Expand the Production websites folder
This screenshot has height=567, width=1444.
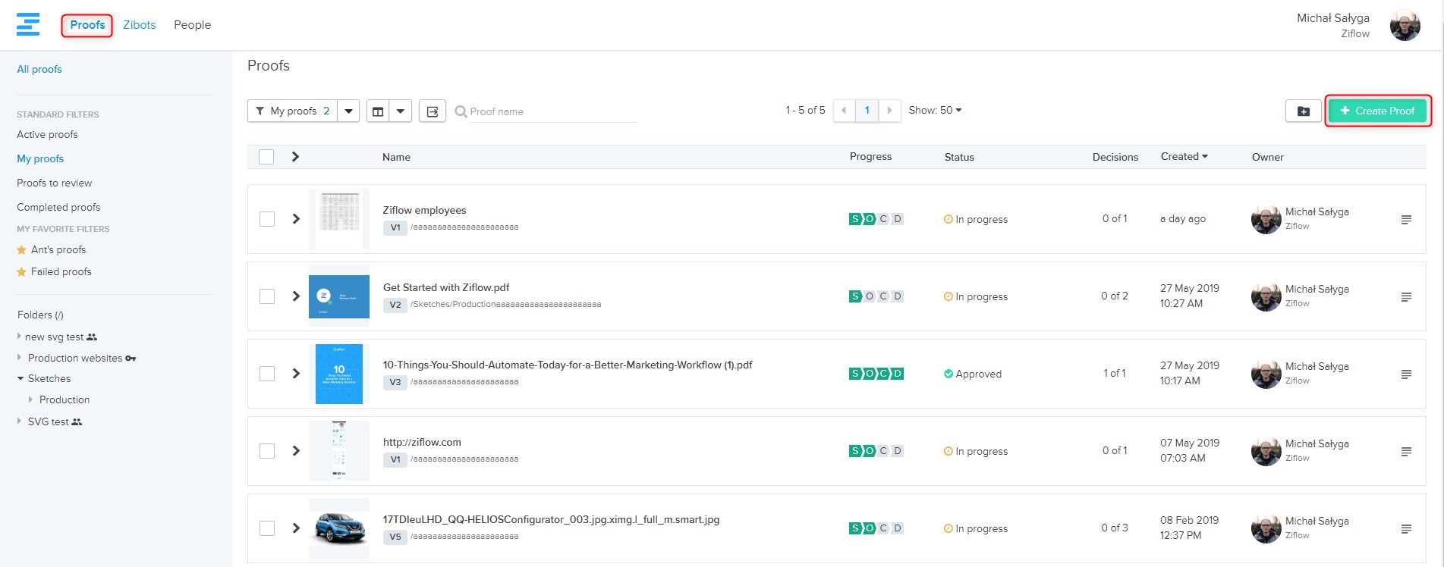20,358
